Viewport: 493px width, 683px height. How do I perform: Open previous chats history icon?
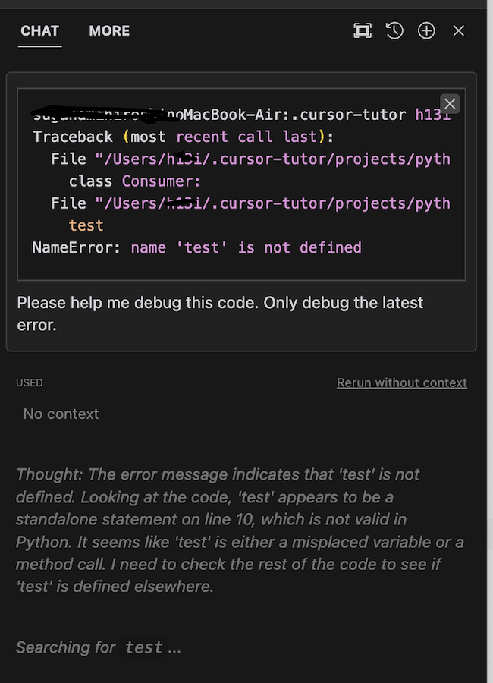[x=394, y=30]
